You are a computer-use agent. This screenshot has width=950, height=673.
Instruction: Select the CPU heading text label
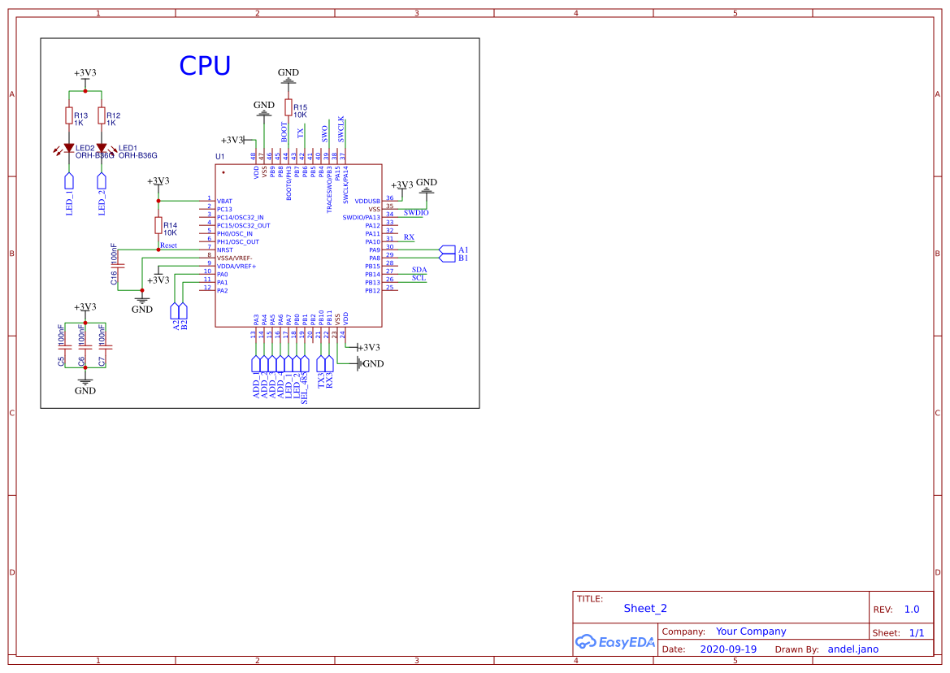206,65
